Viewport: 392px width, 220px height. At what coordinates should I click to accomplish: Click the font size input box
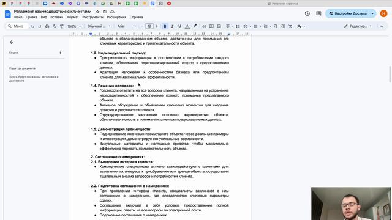(x=149, y=26)
